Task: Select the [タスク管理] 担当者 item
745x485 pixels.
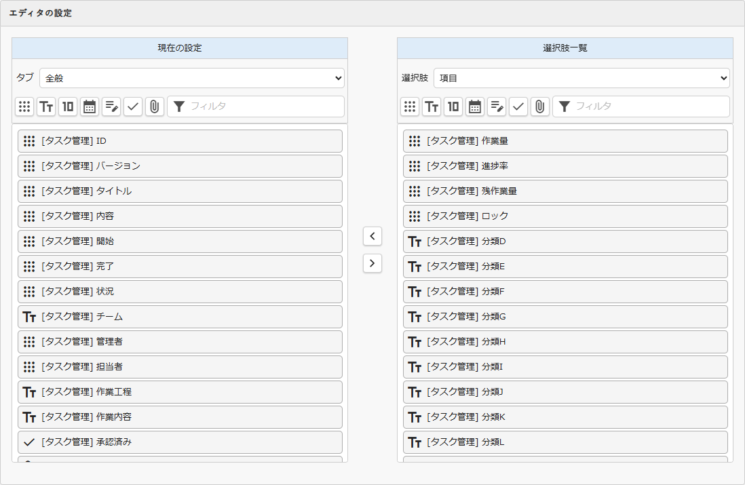Action: [180, 367]
